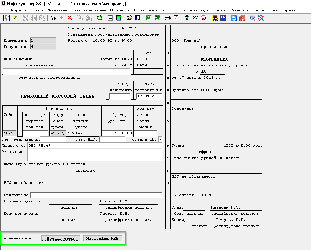Click the код структурного подразделения field
This screenshot has width=311, height=250.
point(36,133)
